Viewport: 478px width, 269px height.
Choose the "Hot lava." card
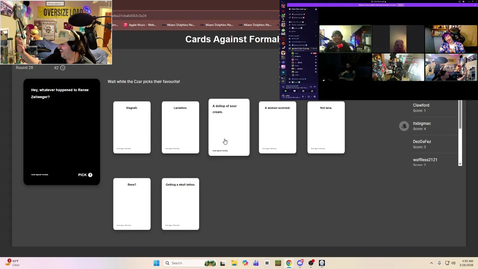pyautogui.click(x=326, y=127)
